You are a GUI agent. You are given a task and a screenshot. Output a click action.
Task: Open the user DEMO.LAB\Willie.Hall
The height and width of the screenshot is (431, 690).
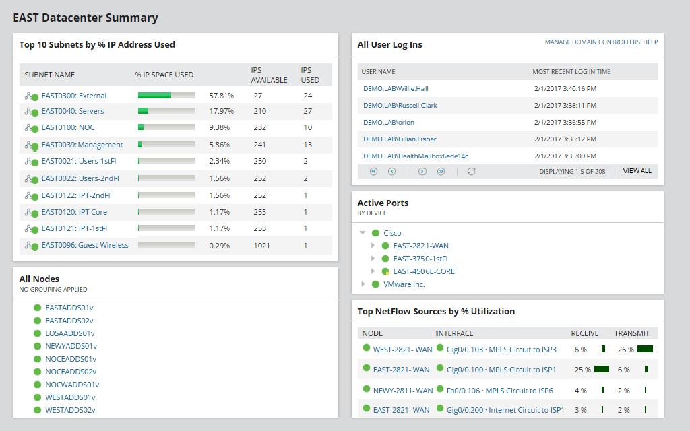click(396, 88)
